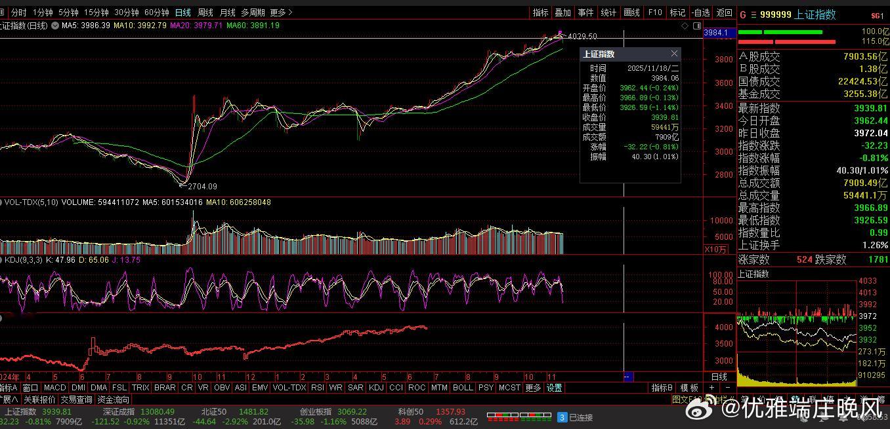Switch to 月线 monthly chart

[227, 12]
